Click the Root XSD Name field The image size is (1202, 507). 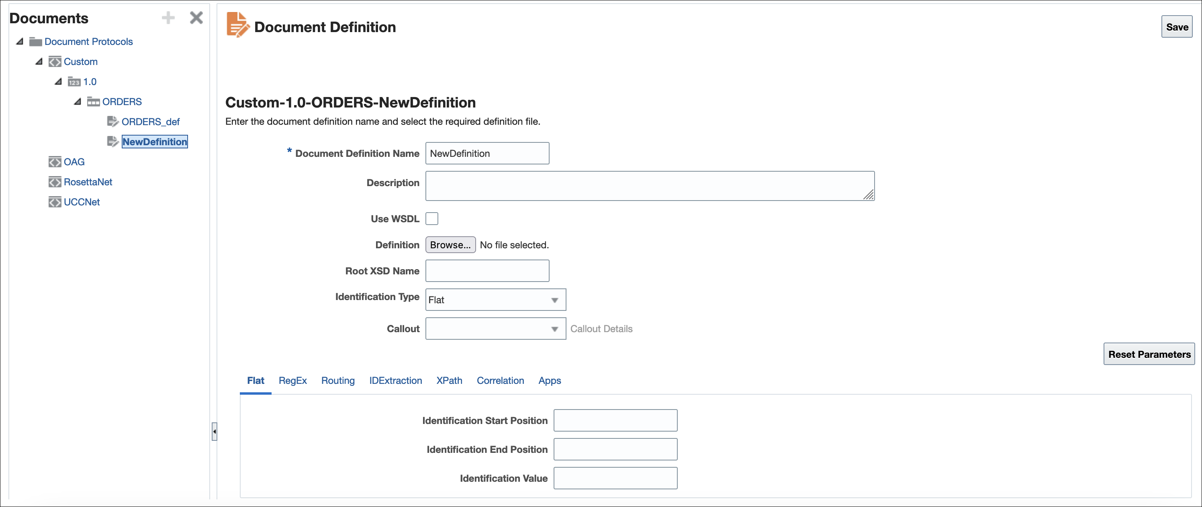pos(487,271)
